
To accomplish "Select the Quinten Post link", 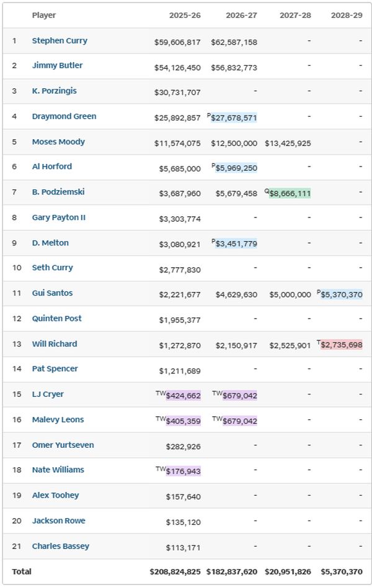I will coord(57,319).
